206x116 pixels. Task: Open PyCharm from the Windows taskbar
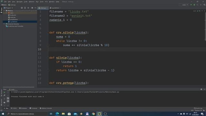point(99,114)
